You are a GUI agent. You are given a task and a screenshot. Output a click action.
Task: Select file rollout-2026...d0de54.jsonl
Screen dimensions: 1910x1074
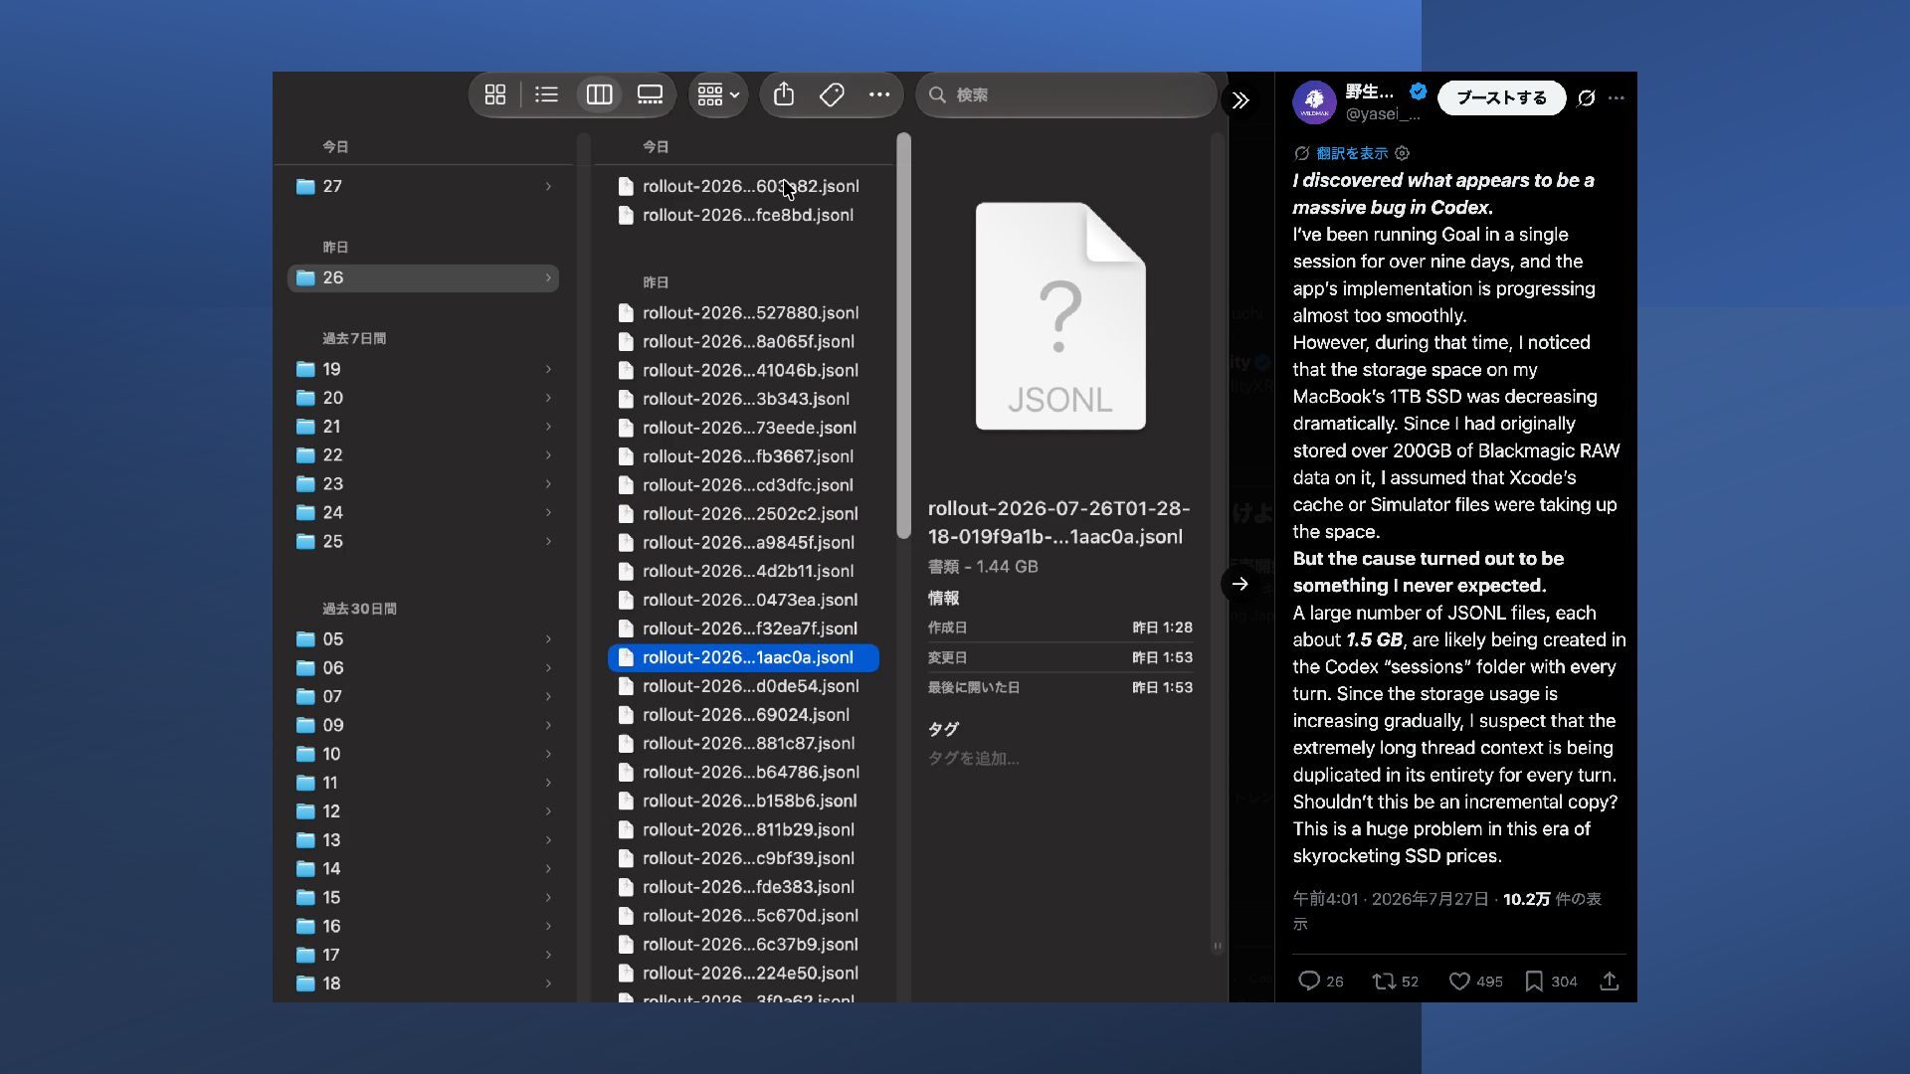(x=743, y=686)
